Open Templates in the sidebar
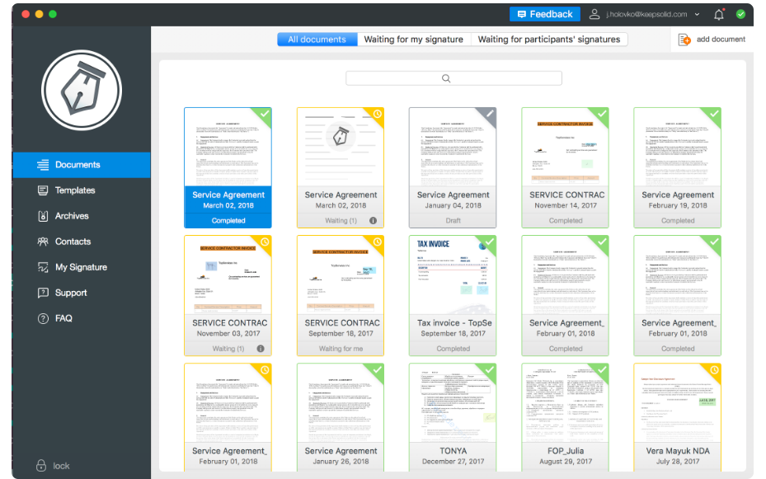The image size is (766, 479). tap(82, 190)
